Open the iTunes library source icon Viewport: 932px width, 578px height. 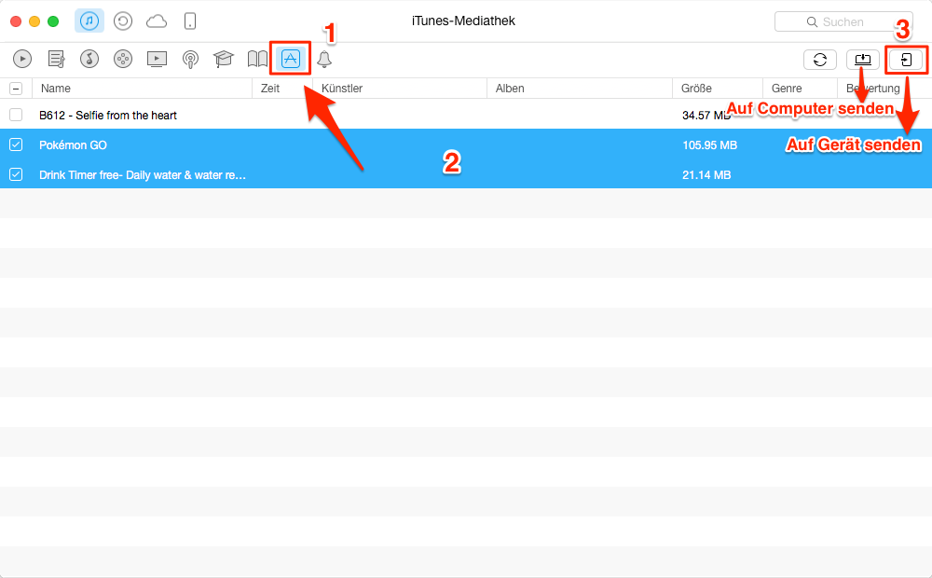89,21
